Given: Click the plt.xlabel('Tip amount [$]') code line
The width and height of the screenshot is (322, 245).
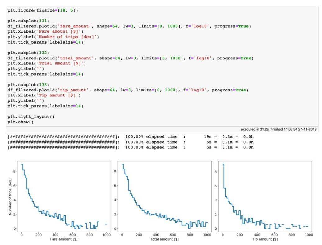Looking at the screenshot, I should click(x=44, y=95).
